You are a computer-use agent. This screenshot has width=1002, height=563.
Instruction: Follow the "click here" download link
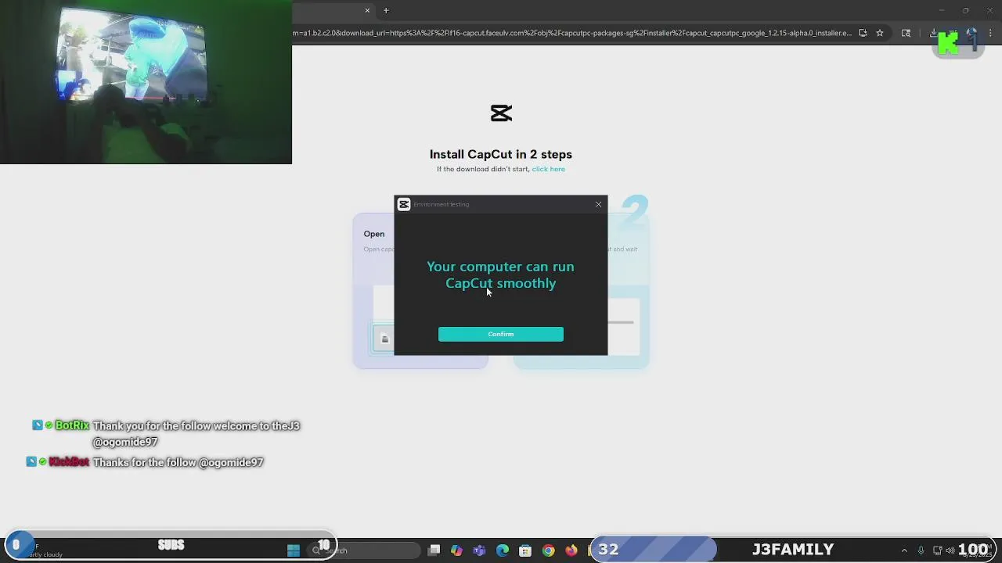pos(548,169)
